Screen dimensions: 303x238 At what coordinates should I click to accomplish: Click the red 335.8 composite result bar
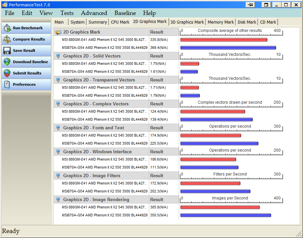224,40
